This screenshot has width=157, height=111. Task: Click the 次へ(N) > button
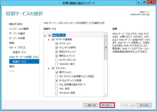(x=107, y=105)
